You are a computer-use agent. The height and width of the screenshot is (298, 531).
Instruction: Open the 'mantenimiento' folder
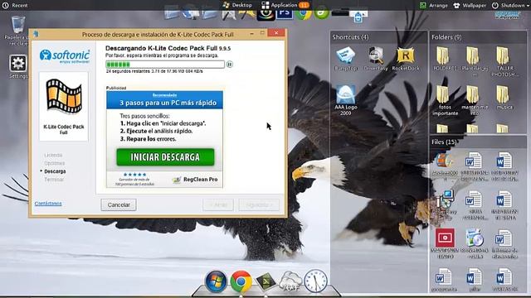(x=475, y=100)
